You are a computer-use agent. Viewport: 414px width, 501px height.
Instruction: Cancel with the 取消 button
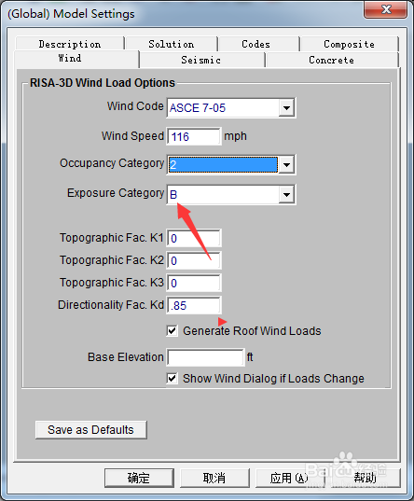click(x=214, y=478)
